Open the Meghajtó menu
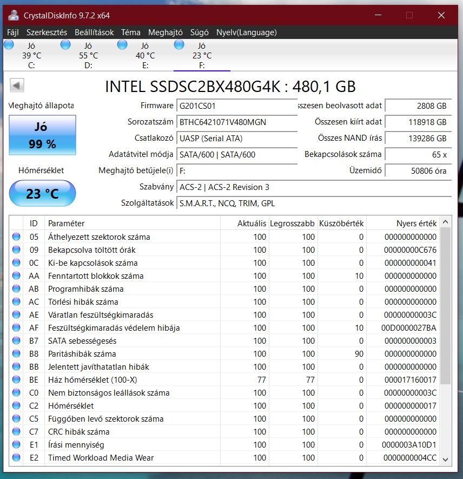The image size is (463, 479). click(x=166, y=32)
